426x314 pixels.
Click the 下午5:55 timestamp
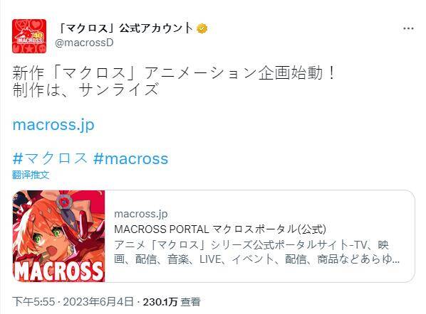click(x=33, y=301)
